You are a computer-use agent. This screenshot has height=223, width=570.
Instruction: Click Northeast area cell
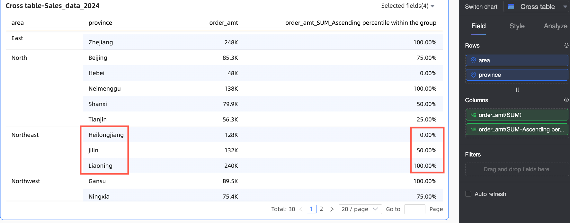click(25, 135)
